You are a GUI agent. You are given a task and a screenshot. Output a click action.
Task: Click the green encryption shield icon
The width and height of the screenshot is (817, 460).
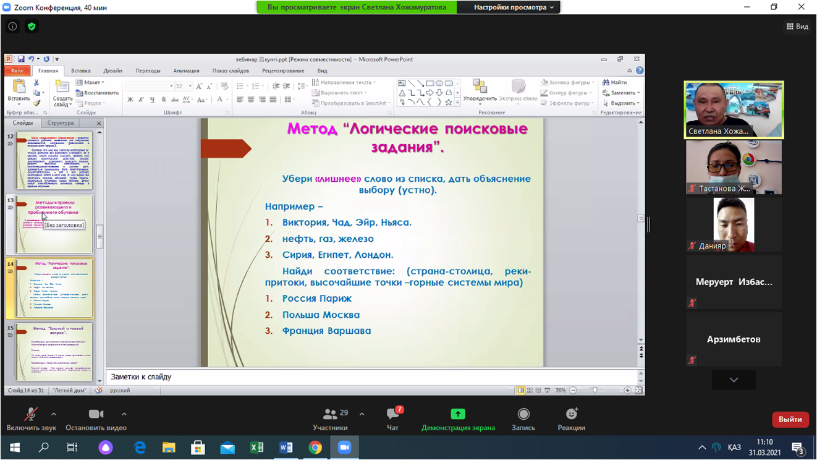tap(32, 27)
